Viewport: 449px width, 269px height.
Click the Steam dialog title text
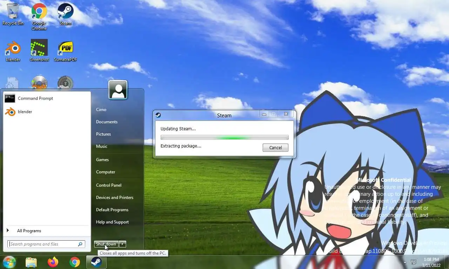click(224, 115)
